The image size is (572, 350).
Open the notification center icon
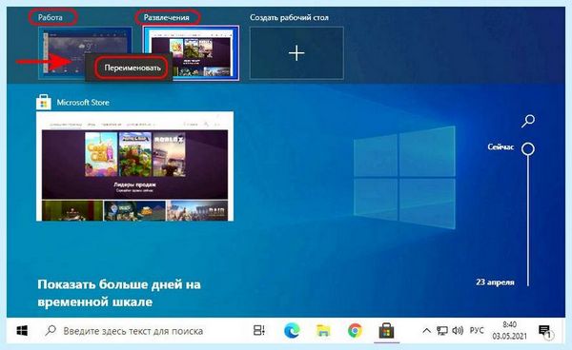[545, 331]
